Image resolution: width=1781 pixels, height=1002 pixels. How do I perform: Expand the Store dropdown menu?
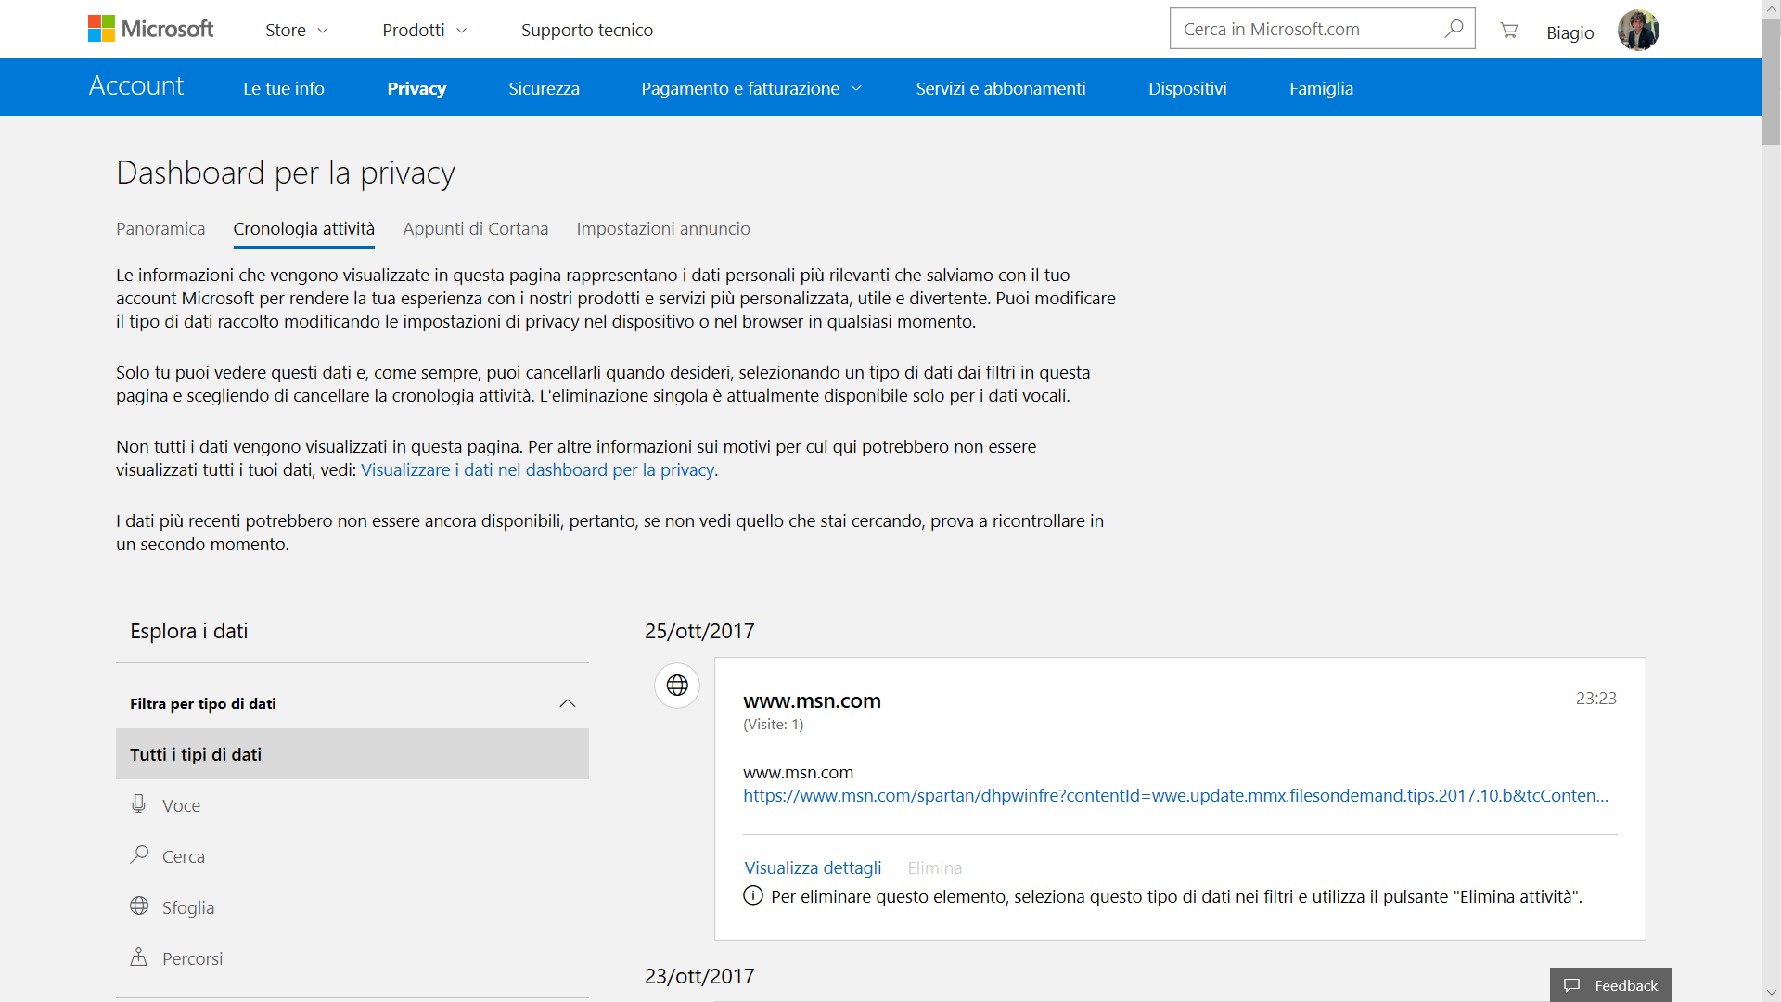point(297,31)
